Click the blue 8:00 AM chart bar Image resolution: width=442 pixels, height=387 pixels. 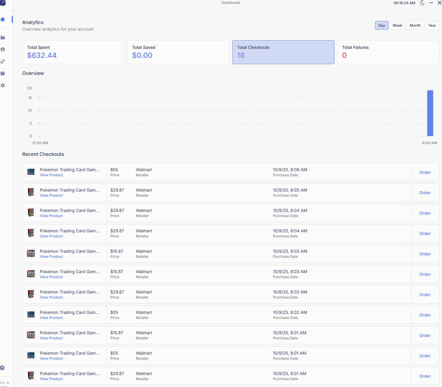430,113
